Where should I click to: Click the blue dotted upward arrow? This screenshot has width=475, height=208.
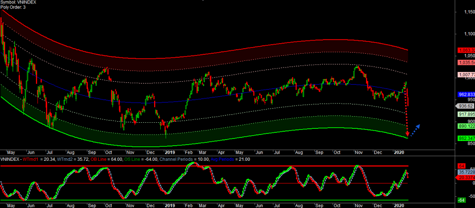pos(415,129)
